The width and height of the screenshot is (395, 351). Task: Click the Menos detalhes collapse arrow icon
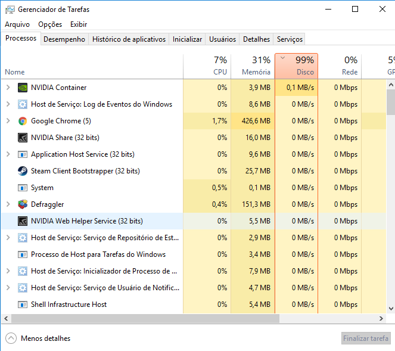click(x=11, y=338)
